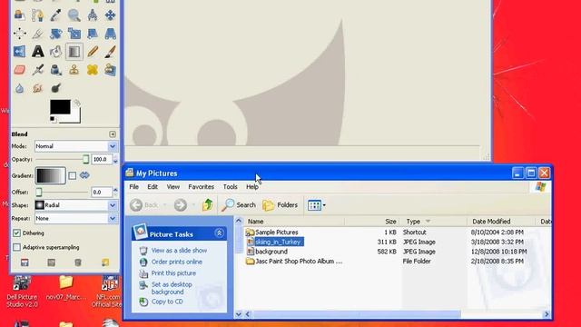
Task: Select the Paintbrush tool
Action: (x=110, y=52)
